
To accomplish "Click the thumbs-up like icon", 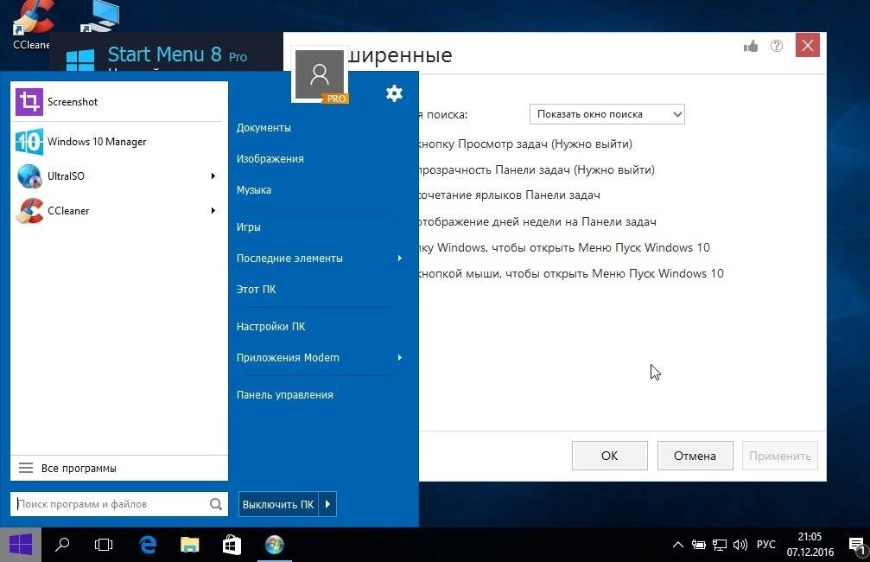I will [x=751, y=46].
